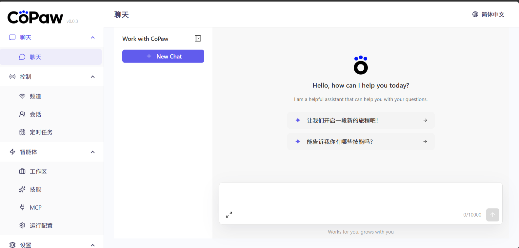This screenshot has height=248, width=519.
Task: Open 运行配置 runtime configuration
Action: [41, 225]
